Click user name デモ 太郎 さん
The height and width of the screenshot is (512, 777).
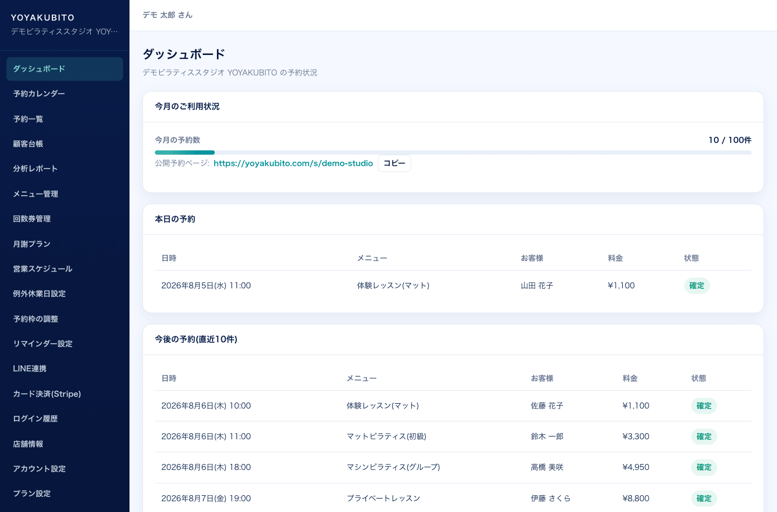(167, 15)
